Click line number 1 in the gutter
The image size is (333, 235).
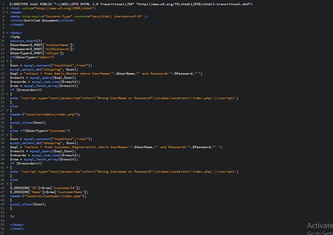pos(3,4)
